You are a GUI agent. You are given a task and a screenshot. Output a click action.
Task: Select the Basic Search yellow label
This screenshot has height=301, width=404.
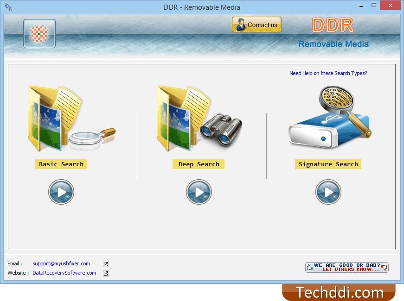coord(61,164)
